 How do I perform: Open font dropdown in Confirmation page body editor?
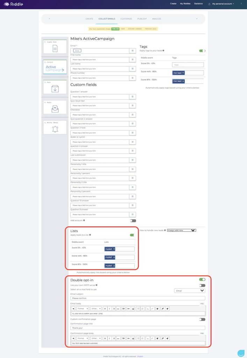click(x=96, y=338)
